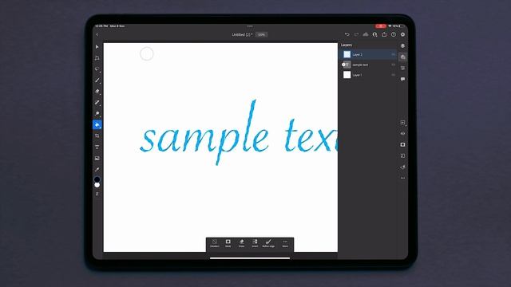Image resolution: width=511 pixels, height=287 pixels.
Task: Open the Share export icon
Action: pos(384,34)
